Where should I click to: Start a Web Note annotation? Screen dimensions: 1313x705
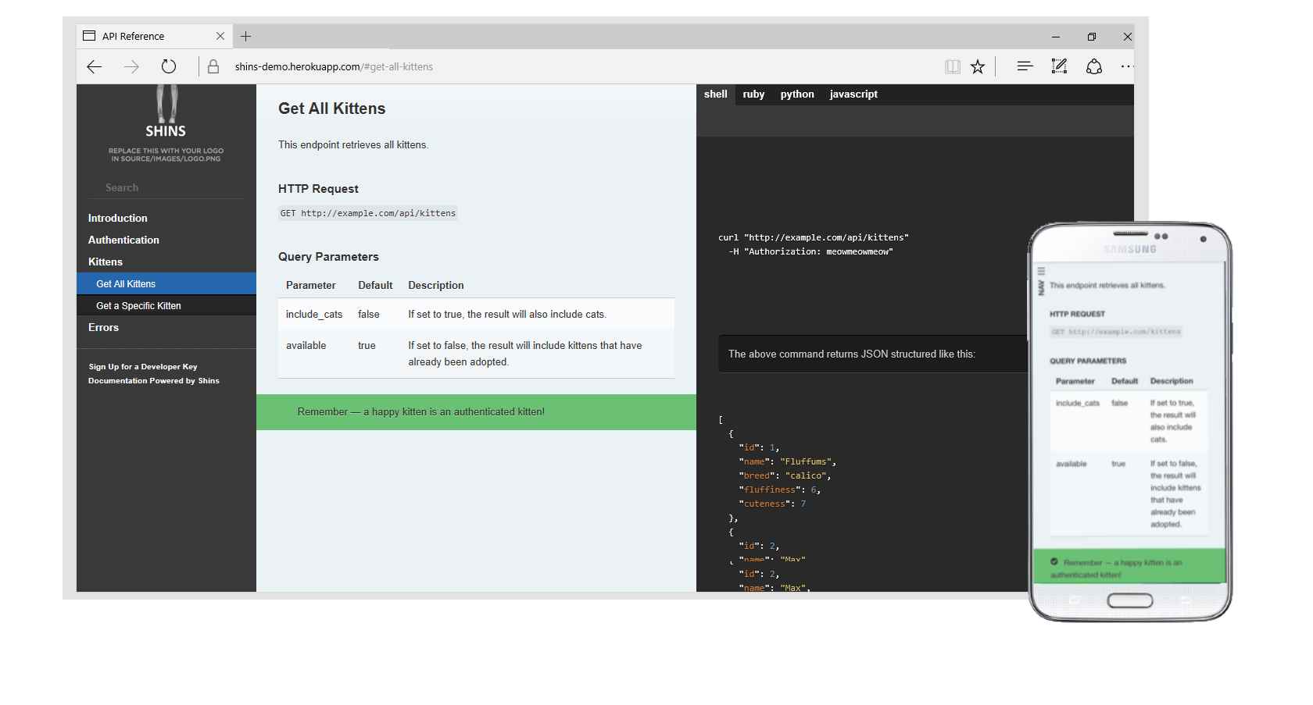(x=1059, y=66)
